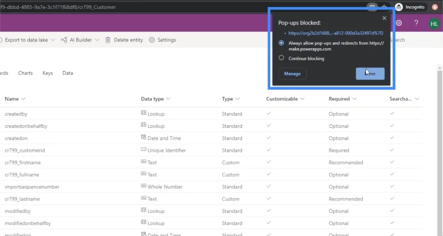Viewport: 443px width, 236px height.
Task: Click Whole Number icon in importsequencenumber row
Action: point(143,186)
